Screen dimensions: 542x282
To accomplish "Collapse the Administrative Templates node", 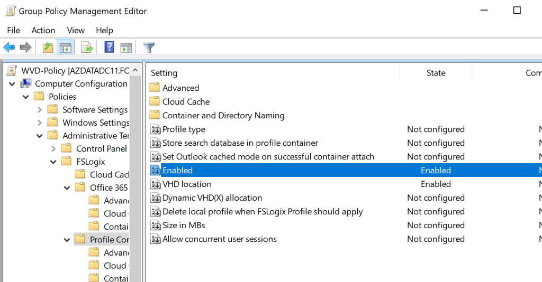I will pyautogui.click(x=40, y=136).
